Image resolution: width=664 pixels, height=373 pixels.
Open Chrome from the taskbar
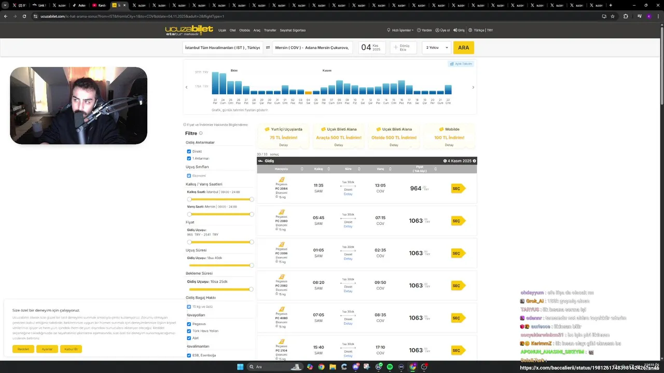[321, 367]
